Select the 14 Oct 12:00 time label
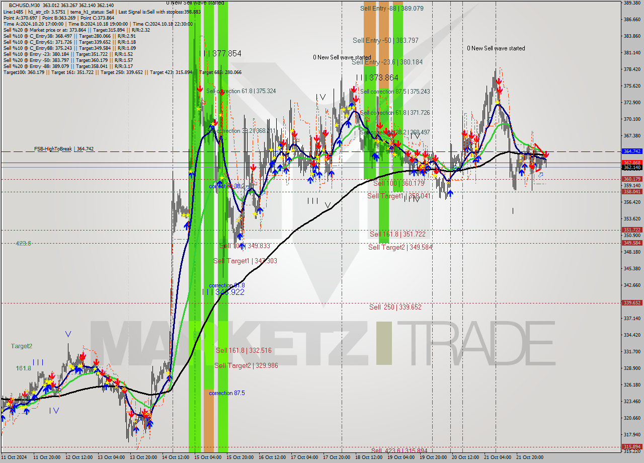 click(176, 457)
